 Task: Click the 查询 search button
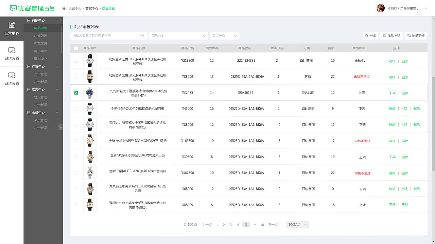coord(371,36)
